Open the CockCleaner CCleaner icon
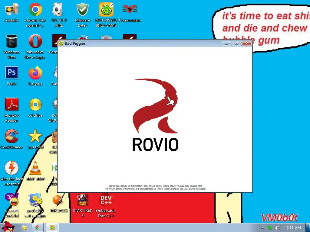This screenshot has width=310, height=232. coord(12,136)
